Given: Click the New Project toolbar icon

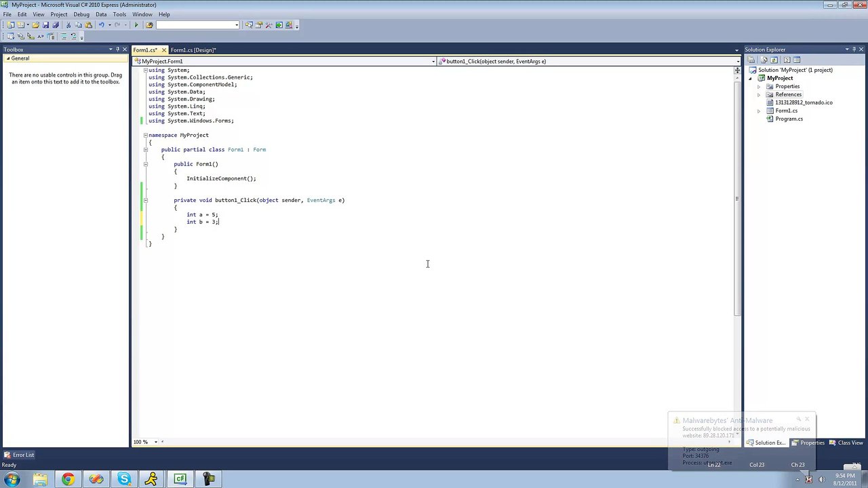Looking at the screenshot, I should pyautogui.click(x=11, y=25).
